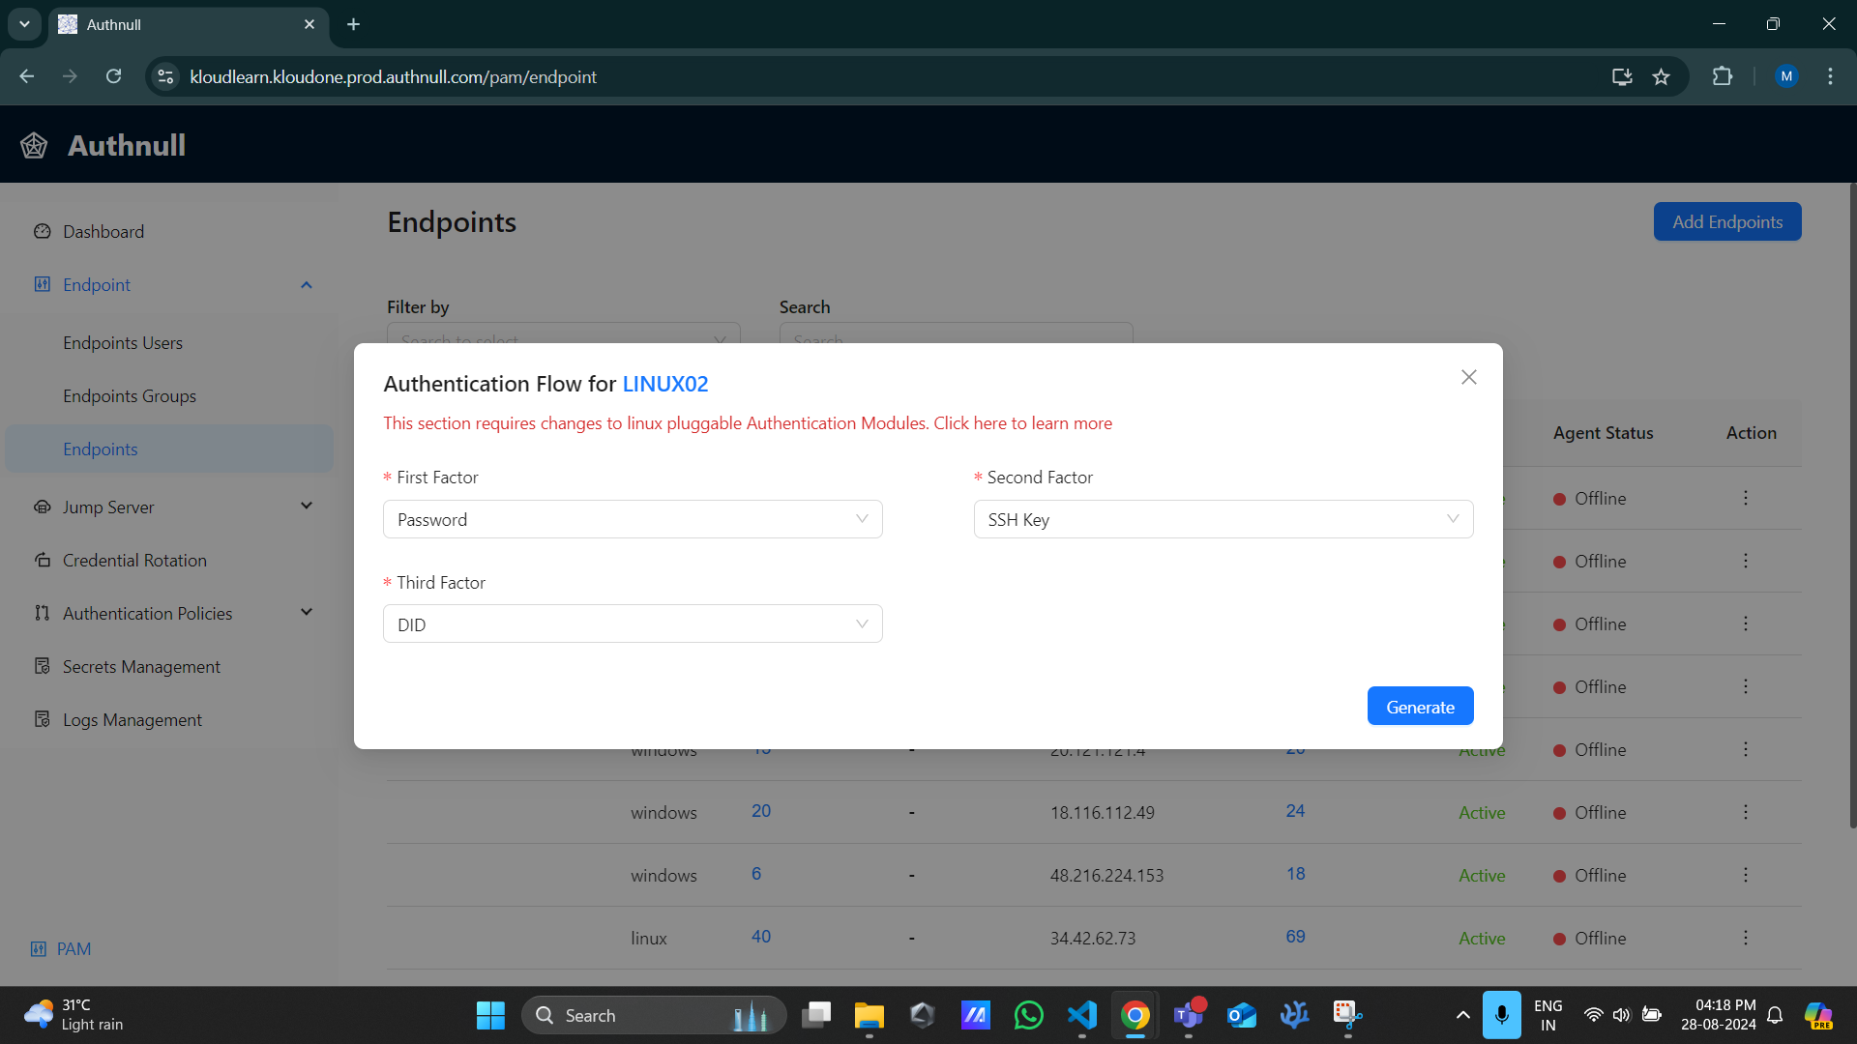Select the Dashboard icon in the sidebar
This screenshot has width=1857, height=1044.
coord(43,231)
